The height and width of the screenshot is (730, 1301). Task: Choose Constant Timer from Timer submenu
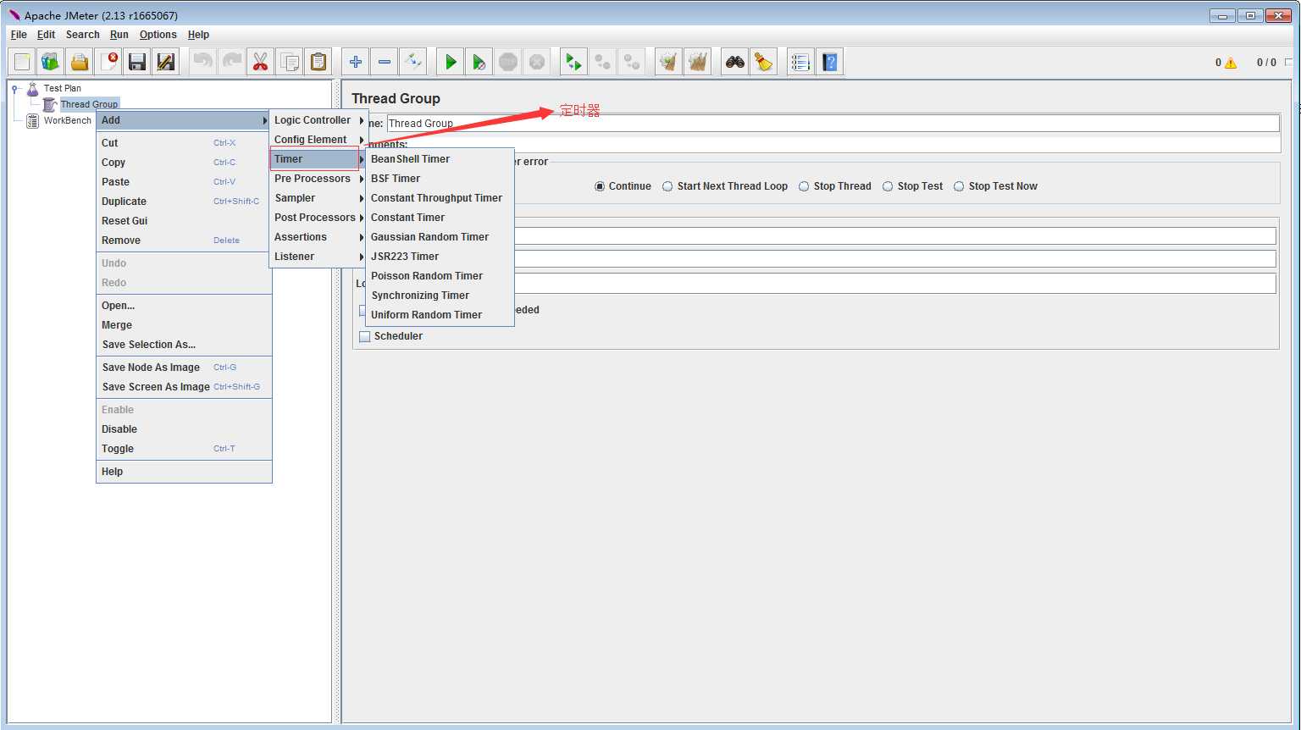[x=440, y=218]
